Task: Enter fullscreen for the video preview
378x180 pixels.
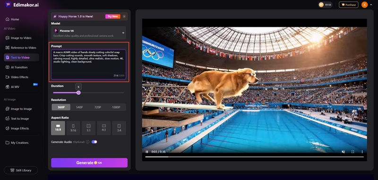Action: [x=352, y=152]
